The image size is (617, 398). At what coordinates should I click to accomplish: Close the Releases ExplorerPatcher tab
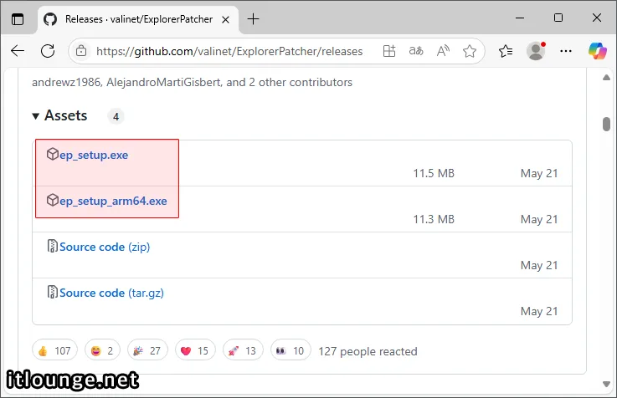225,19
